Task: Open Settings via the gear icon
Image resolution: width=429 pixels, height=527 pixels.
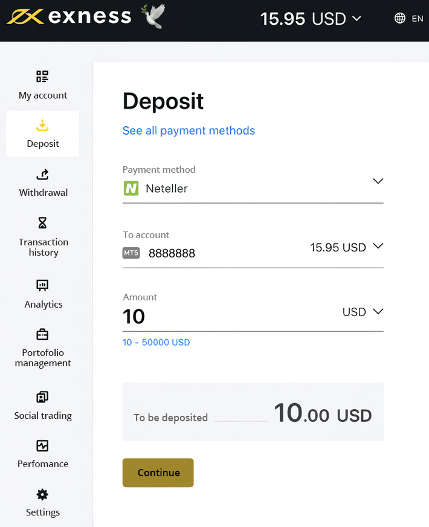Action: point(42,494)
